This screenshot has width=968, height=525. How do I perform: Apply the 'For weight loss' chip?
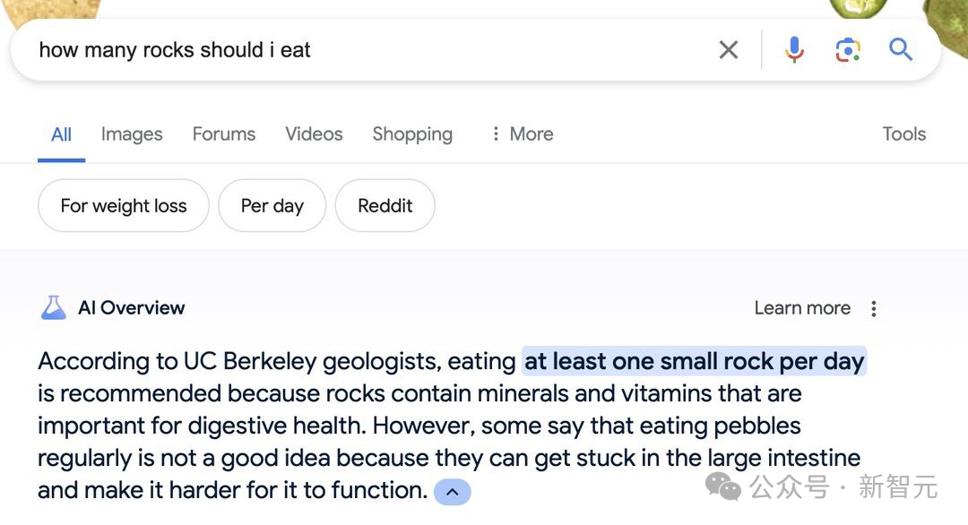click(124, 206)
